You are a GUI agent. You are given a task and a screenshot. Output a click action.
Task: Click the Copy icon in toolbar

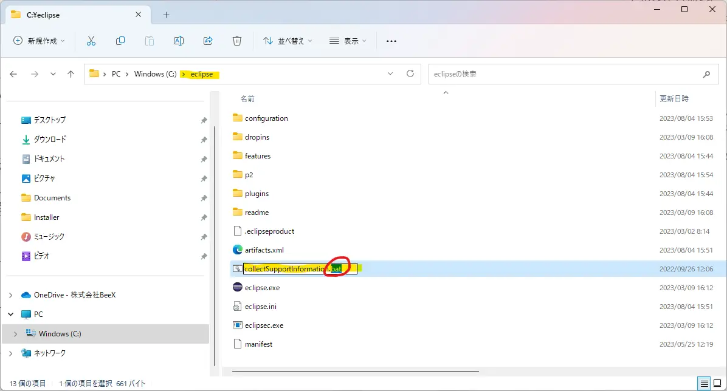tap(120, 41)
